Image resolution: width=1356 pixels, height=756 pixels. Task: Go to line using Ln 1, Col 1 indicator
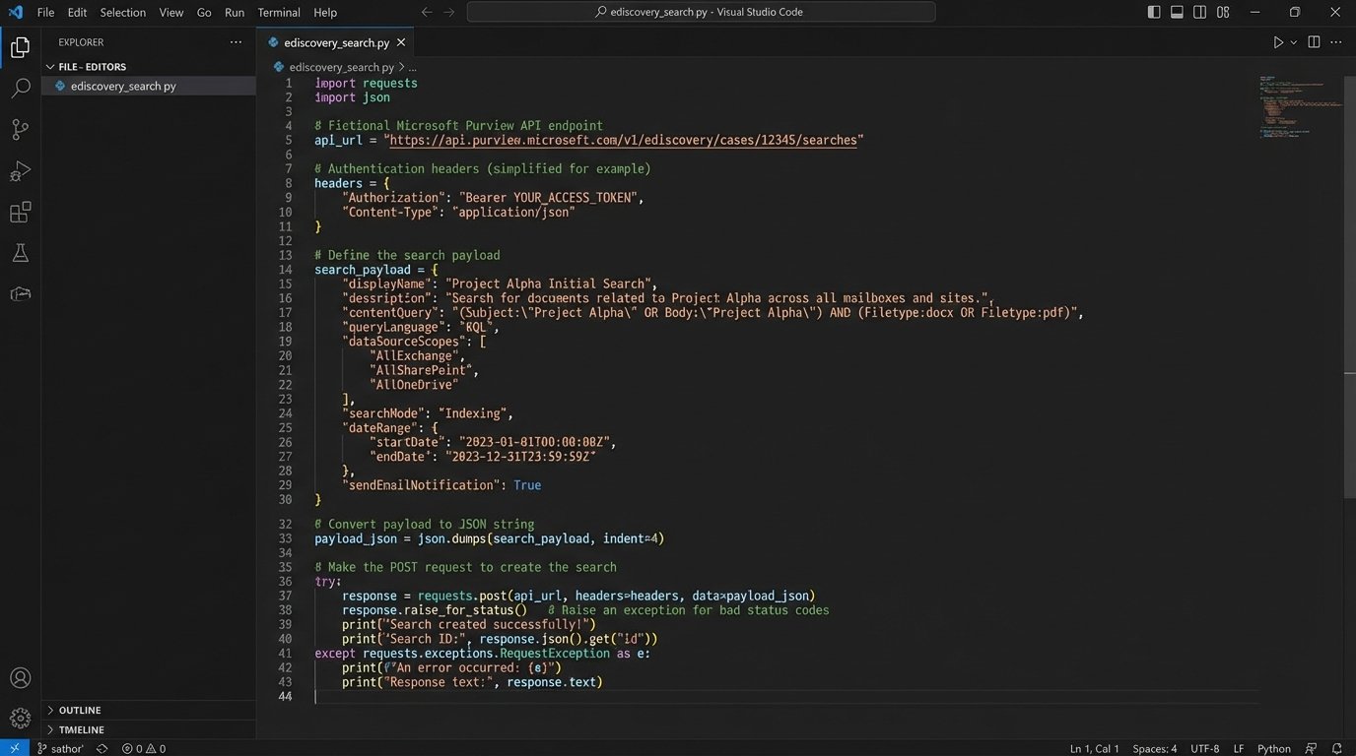click(x=1094, y=748)
